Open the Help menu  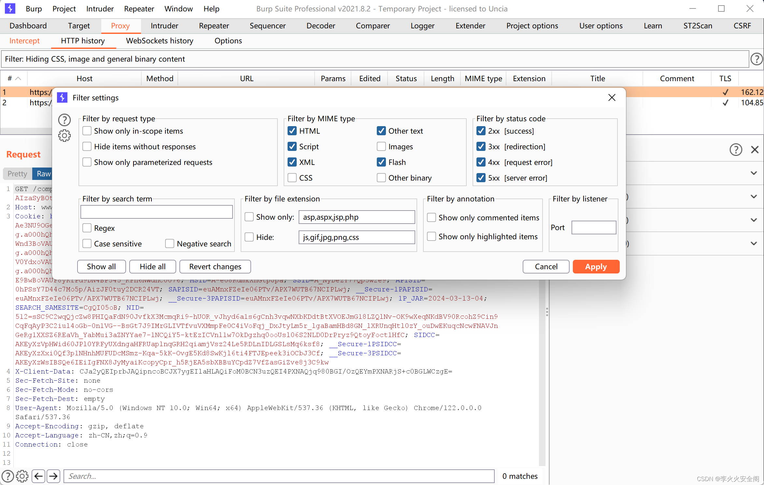pos(211,9)
